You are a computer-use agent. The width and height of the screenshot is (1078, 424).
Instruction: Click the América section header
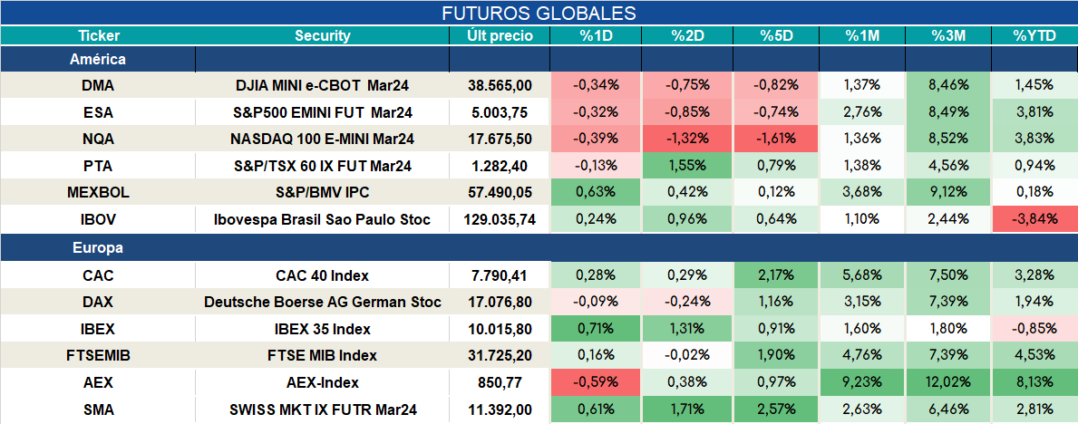pos(98,59)
